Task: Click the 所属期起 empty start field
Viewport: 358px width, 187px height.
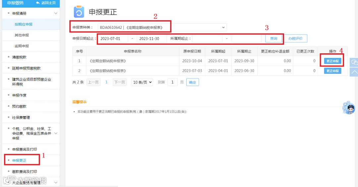Action: pos(207,38)
